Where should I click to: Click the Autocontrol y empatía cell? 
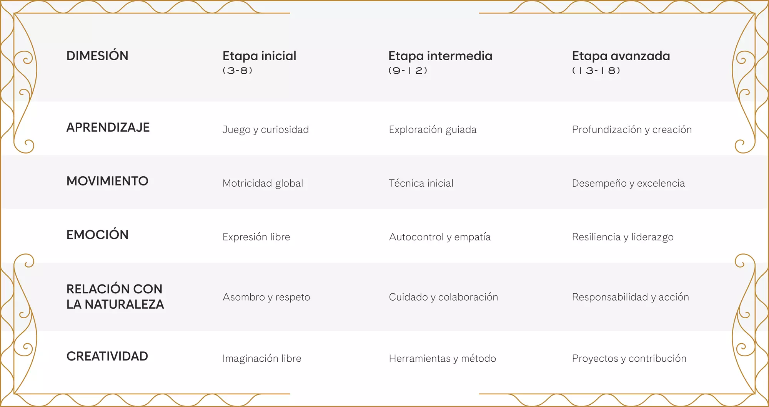click(439, 237)
